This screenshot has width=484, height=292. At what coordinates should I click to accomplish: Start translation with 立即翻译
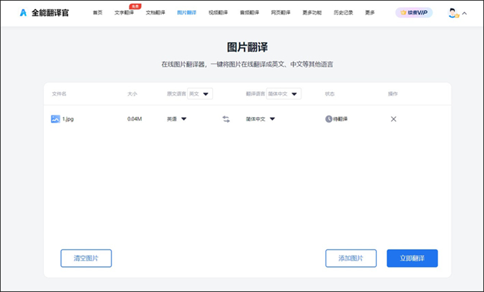412,258
